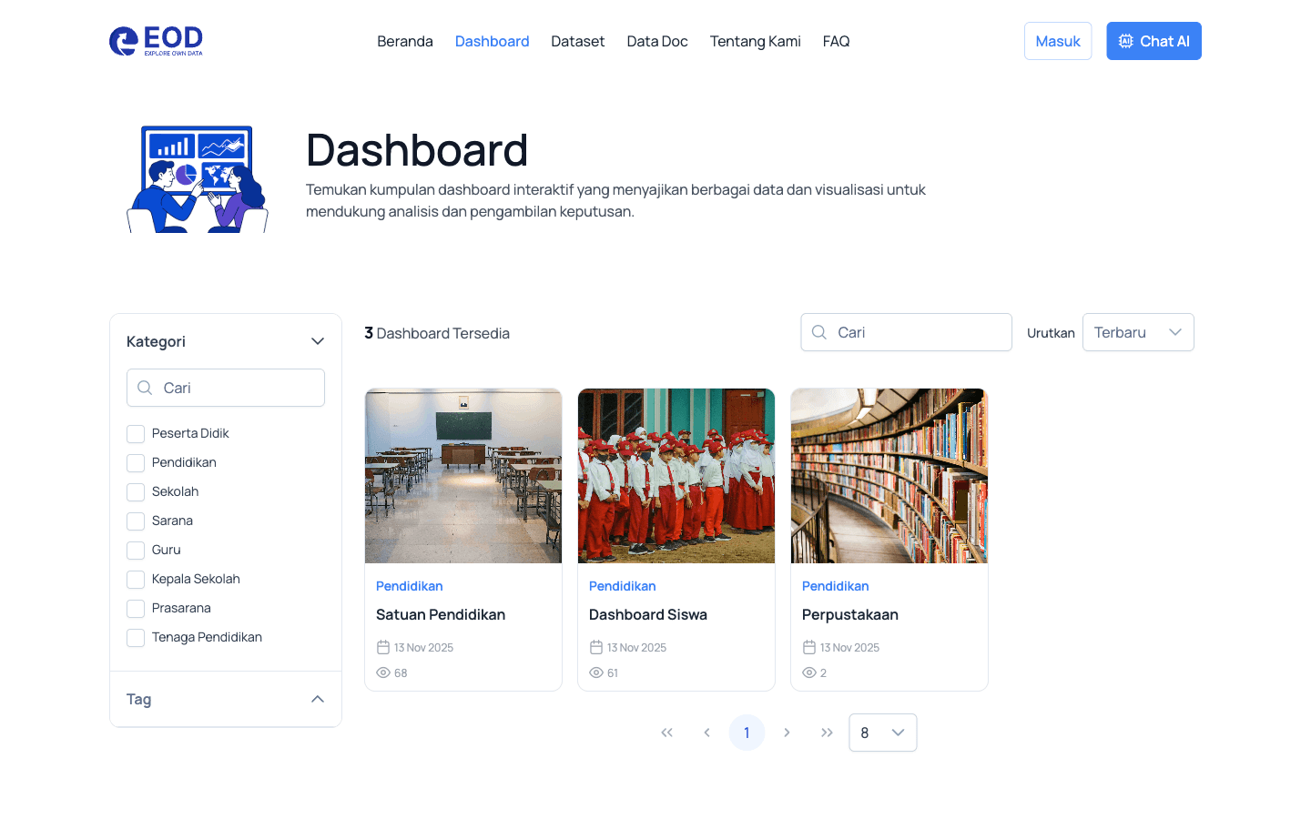Viewport: 1311px width, 819px height.
Task: Click the Masuk login button
Action: (1058, 41)
